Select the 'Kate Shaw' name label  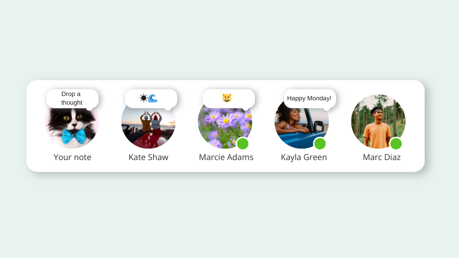click(148, 157)
